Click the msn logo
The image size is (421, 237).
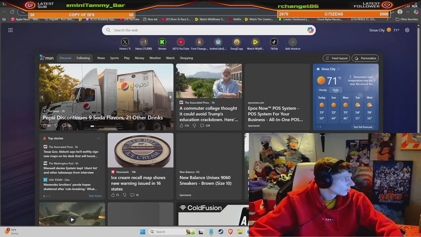click(47, 58)
